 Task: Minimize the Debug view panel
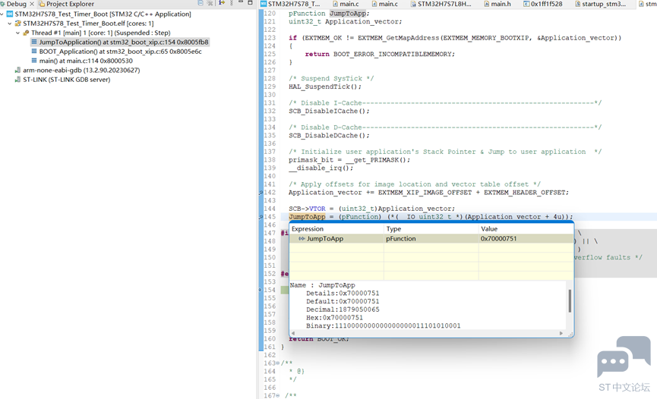tap(241, 2)
